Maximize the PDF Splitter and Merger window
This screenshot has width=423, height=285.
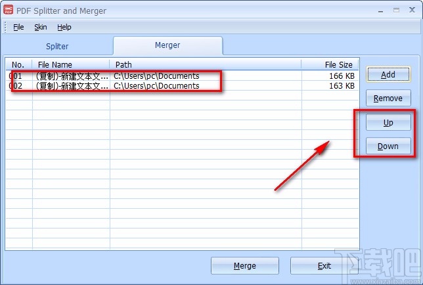396,11
